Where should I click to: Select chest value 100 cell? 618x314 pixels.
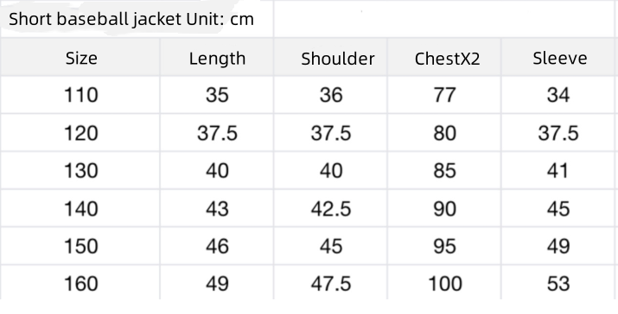444,283
